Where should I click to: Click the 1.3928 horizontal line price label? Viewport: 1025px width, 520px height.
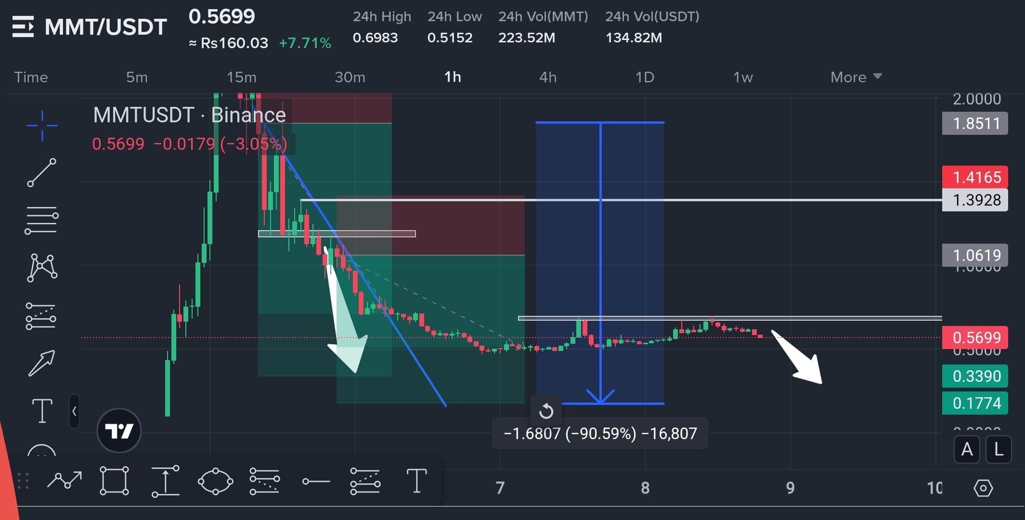[x=975, y=200]
